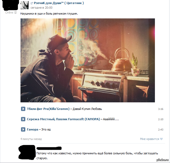Open artist link Сережа Местный, Павлик Farmaceft
This screenshot has width=170, height=163.
point(63,119)
